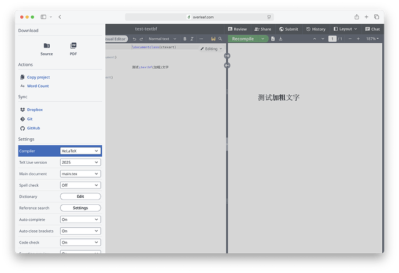Click the logs icon next to Recompile
This screenshot has height=273, width=399.
pyautogui.click(x=272, y=39)
